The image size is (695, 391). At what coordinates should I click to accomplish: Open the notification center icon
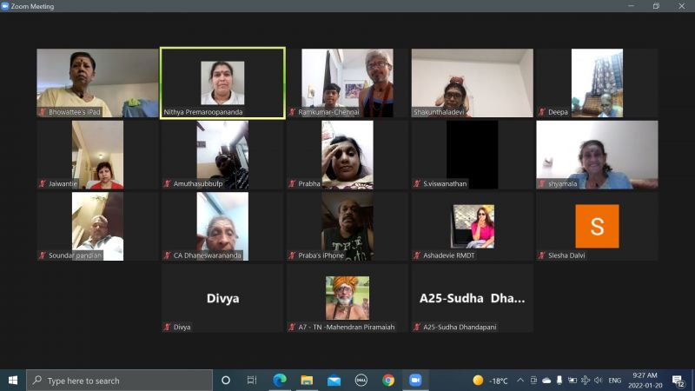click(678, 381)
